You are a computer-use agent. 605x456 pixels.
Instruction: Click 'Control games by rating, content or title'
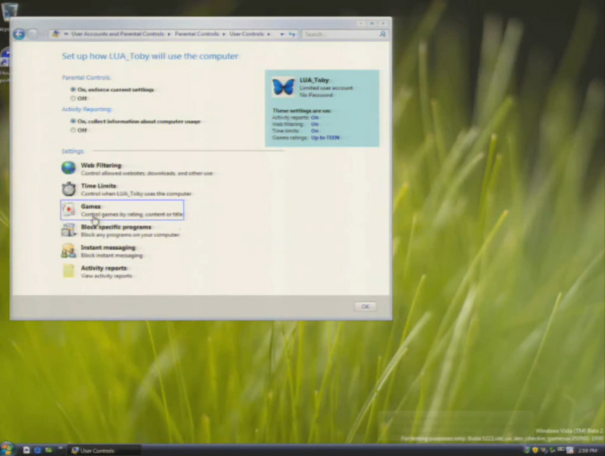[131, 214]
